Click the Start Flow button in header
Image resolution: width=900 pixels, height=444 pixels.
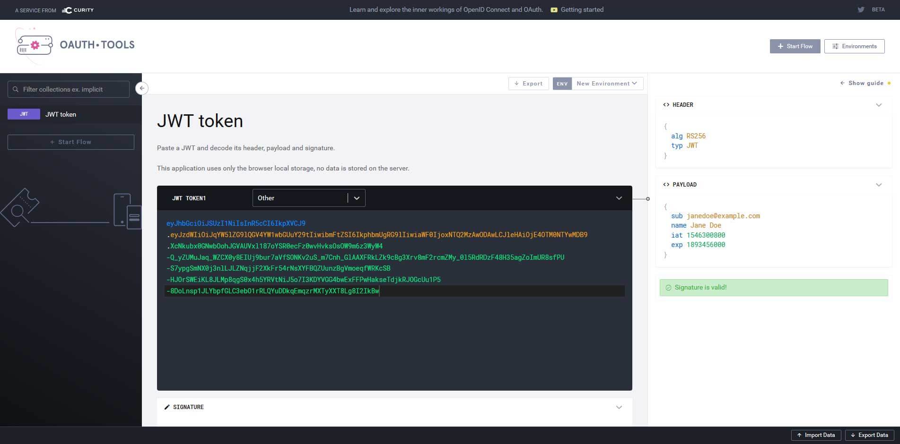tap(795, 46)
